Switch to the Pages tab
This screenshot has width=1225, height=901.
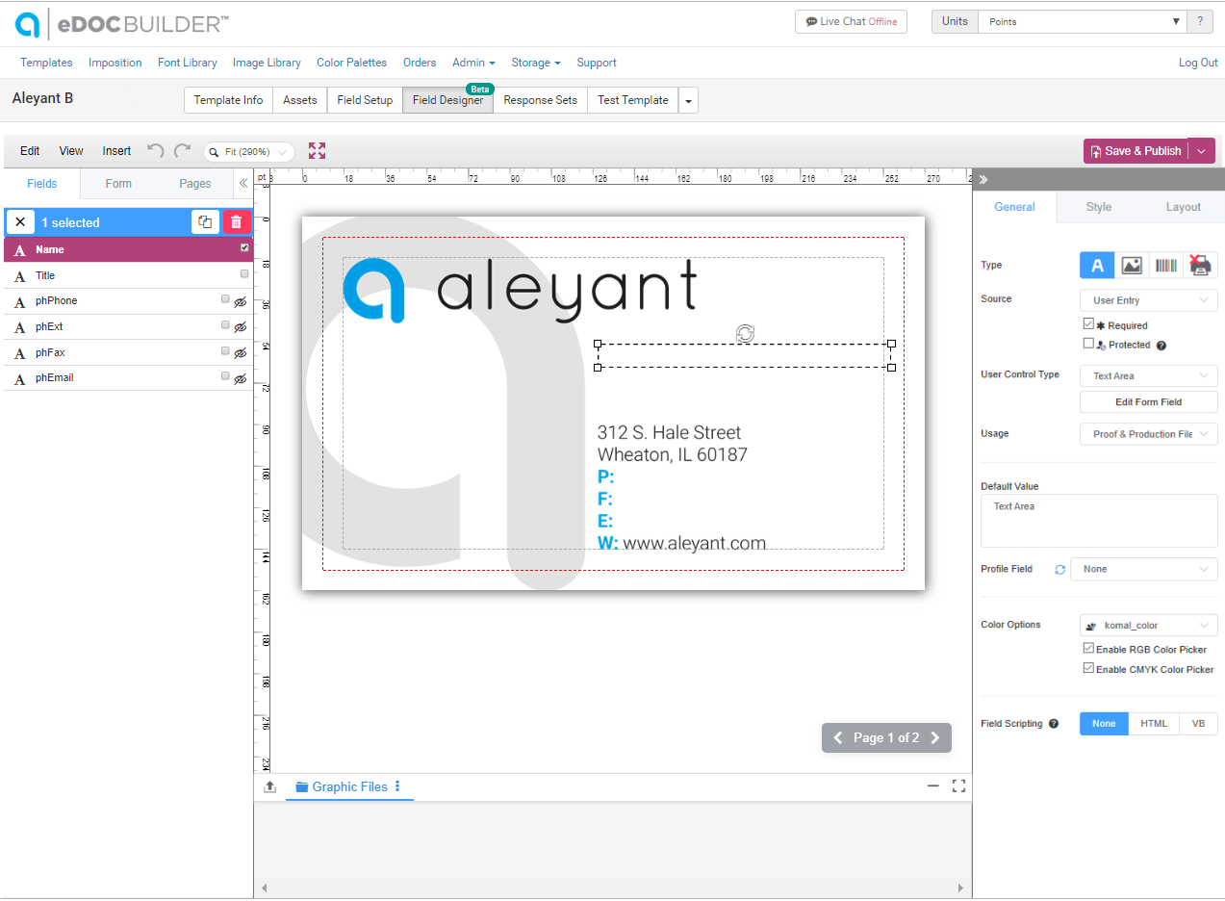coord(195,183)
